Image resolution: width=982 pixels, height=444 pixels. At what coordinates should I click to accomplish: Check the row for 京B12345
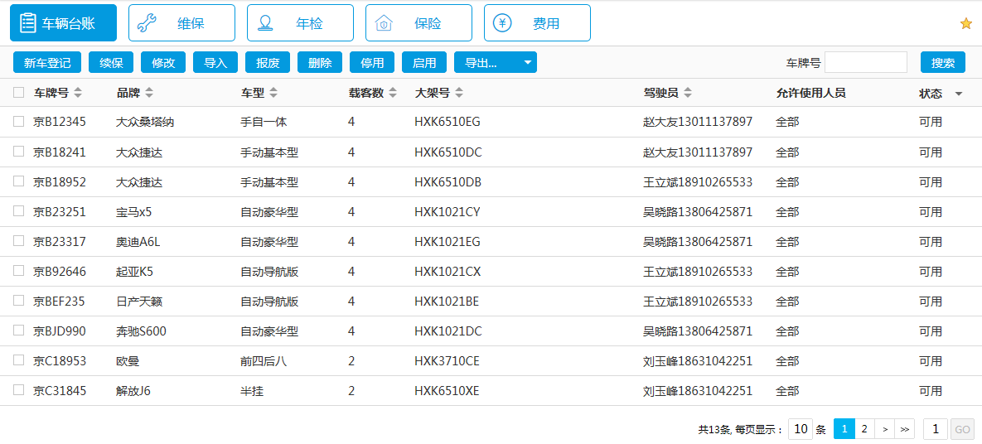(x=19, y=122)
